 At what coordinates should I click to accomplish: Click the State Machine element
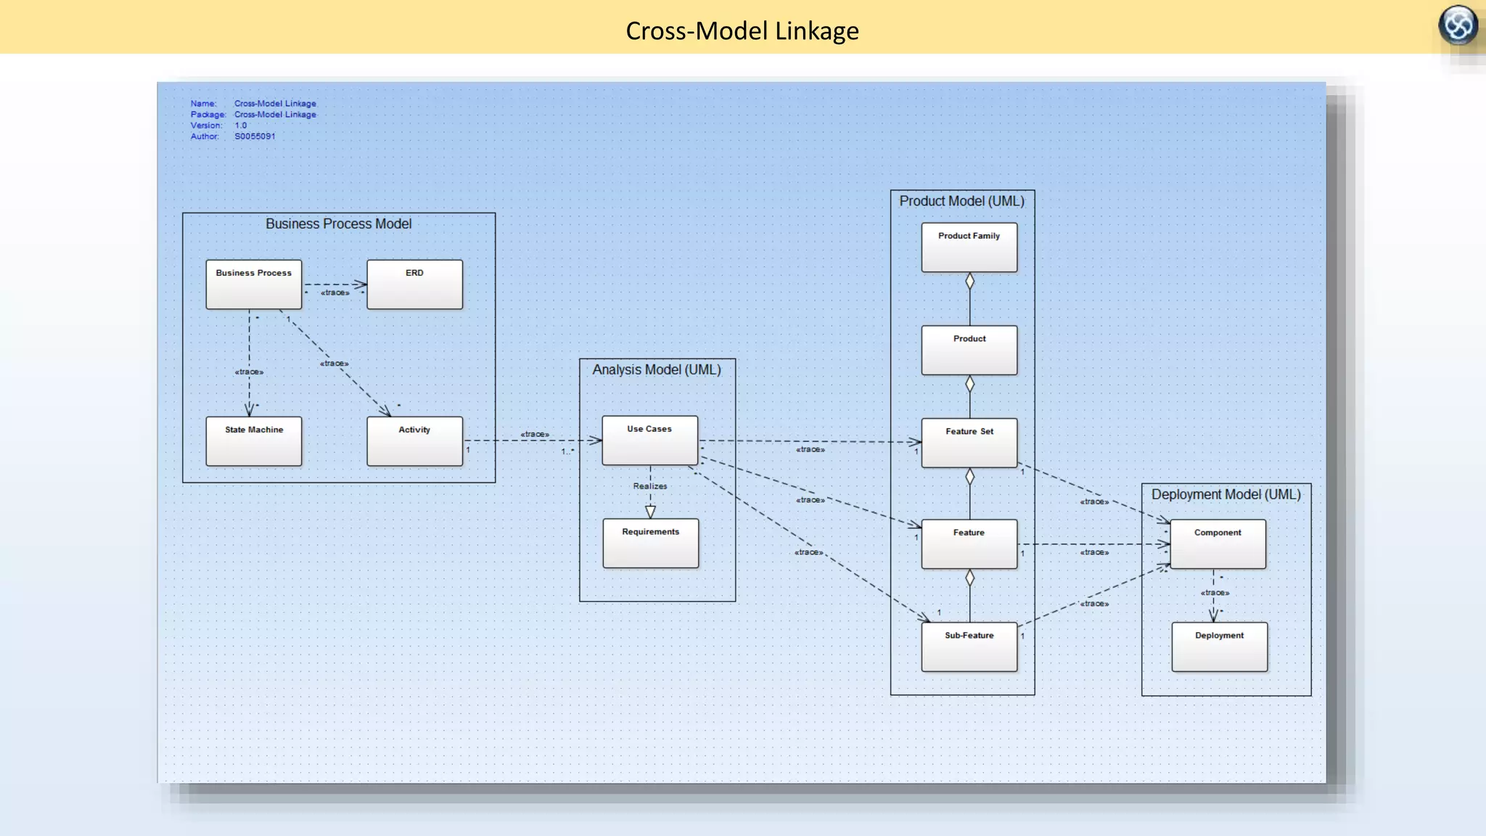tap(253, 441)
